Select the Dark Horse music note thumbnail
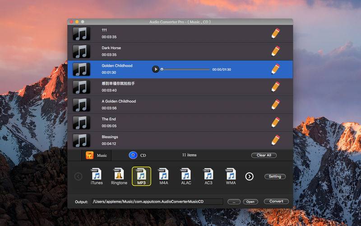Screen dimensions: 361x226 pos(81,52)
